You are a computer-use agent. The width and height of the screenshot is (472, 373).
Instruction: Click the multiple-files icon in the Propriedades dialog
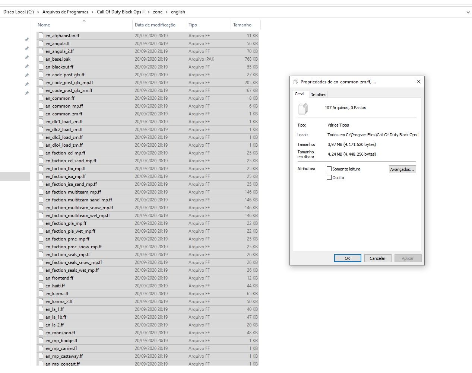point(303,108)
